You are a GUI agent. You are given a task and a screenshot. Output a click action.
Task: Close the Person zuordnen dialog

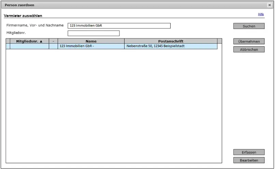click(269, 5)
